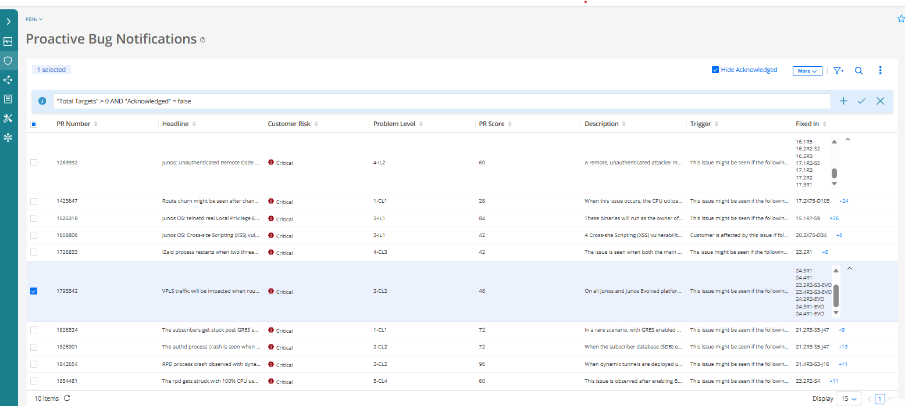This screenshot has width=905, height=406.
Task: Open the monitoring activity icon in sidebar
Action: tap(8, 42)
